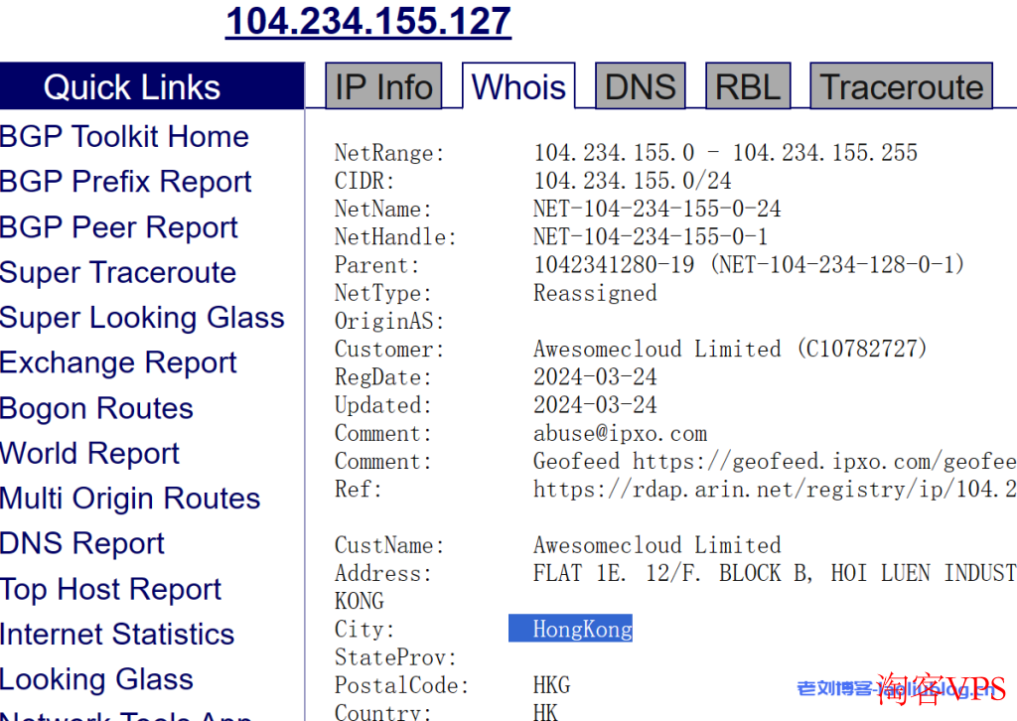Open the Top Host Report link

[x=111, y=589]
